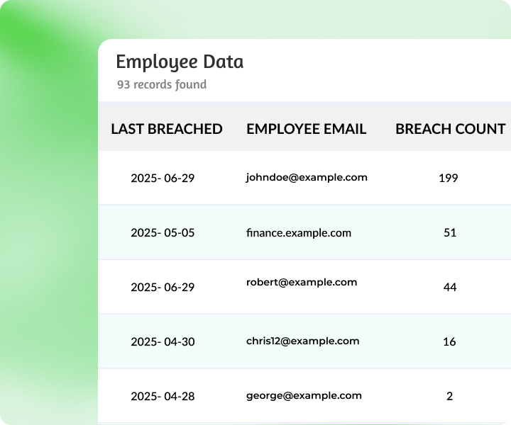Sort by Employee Email column header
Image resolution: width=511 pixels, height=425 pixels.
[x=306, y=129]
